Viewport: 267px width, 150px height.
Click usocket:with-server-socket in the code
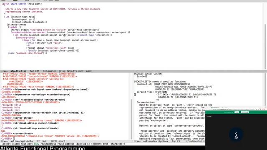point(28,32)
